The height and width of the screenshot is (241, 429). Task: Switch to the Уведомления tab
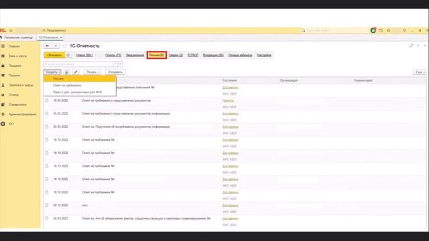click(135, 55)
